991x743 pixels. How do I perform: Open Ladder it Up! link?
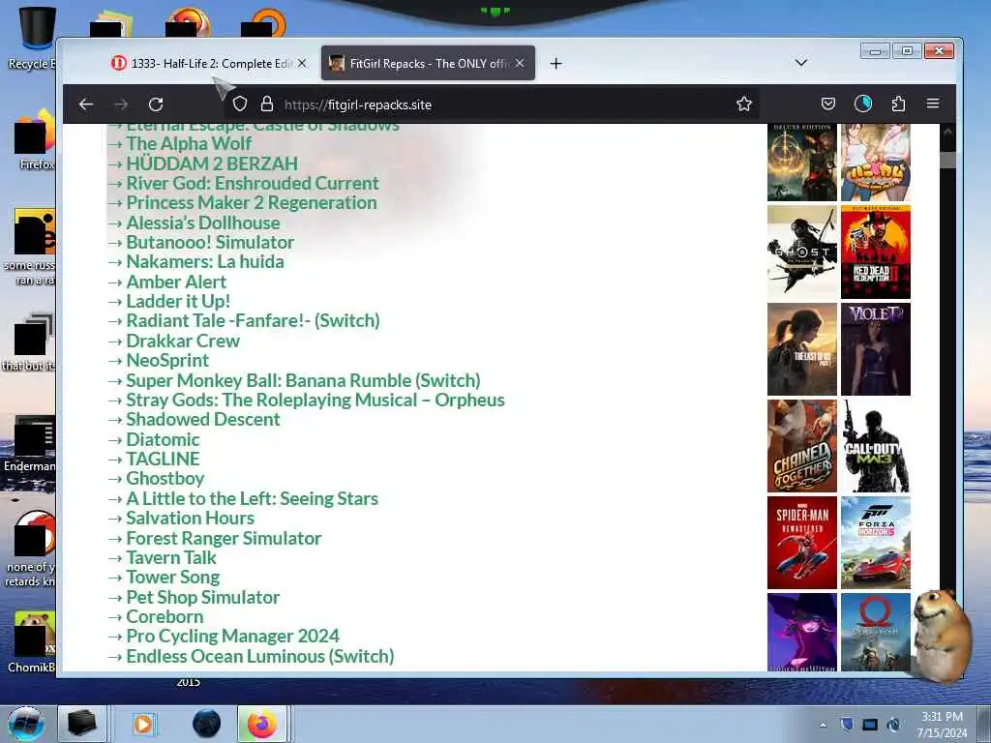point(178,302)
